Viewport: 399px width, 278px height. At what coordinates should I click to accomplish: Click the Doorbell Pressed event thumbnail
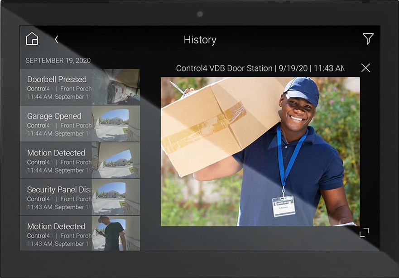pyautogui.click(x=116, y=87)
